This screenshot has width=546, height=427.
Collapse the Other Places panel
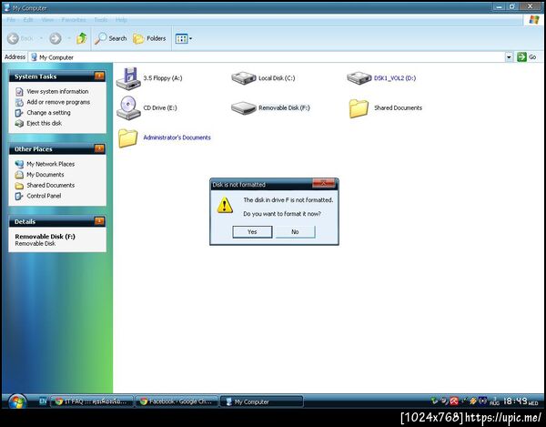pyautogui.click(x=99, y=149)
